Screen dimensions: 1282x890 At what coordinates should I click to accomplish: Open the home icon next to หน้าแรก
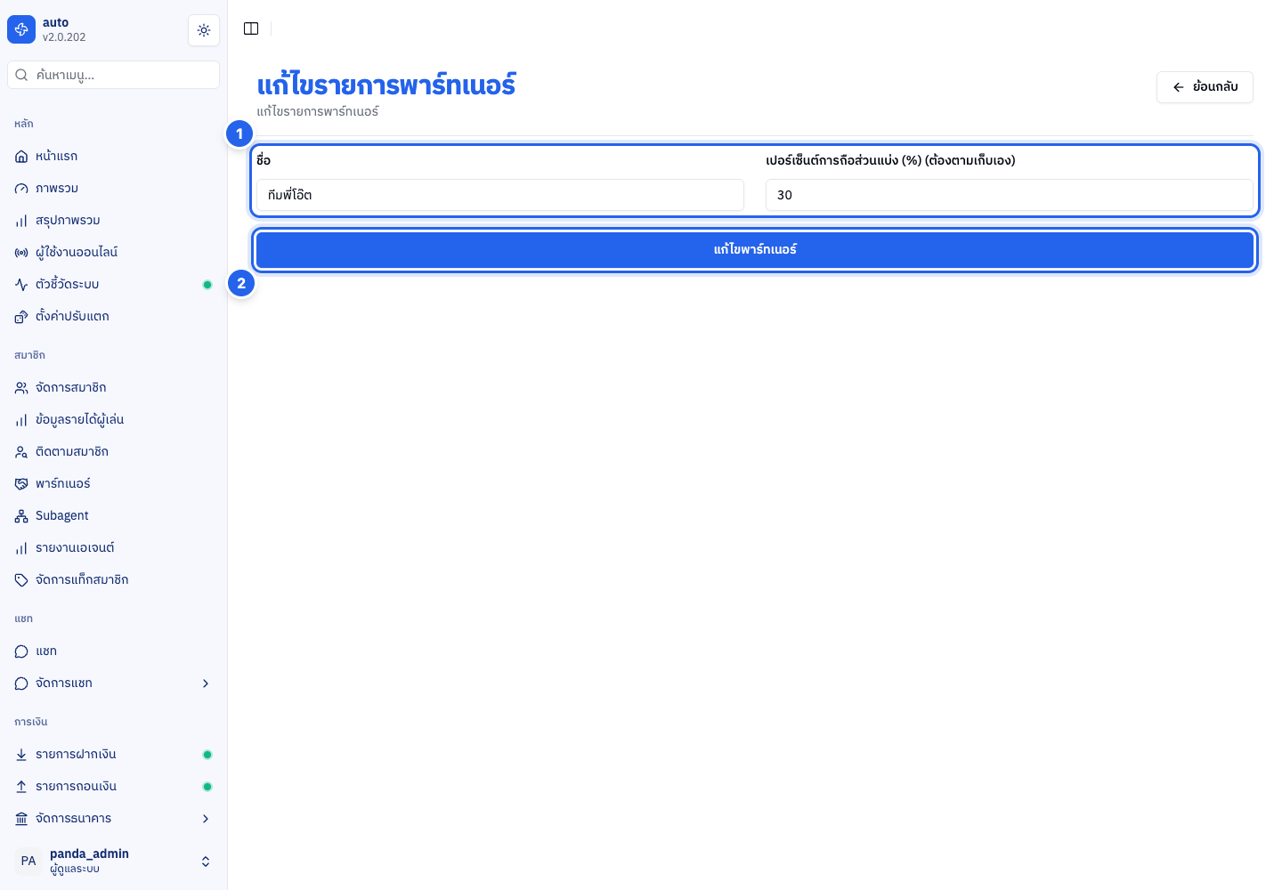tap(21, 157)
